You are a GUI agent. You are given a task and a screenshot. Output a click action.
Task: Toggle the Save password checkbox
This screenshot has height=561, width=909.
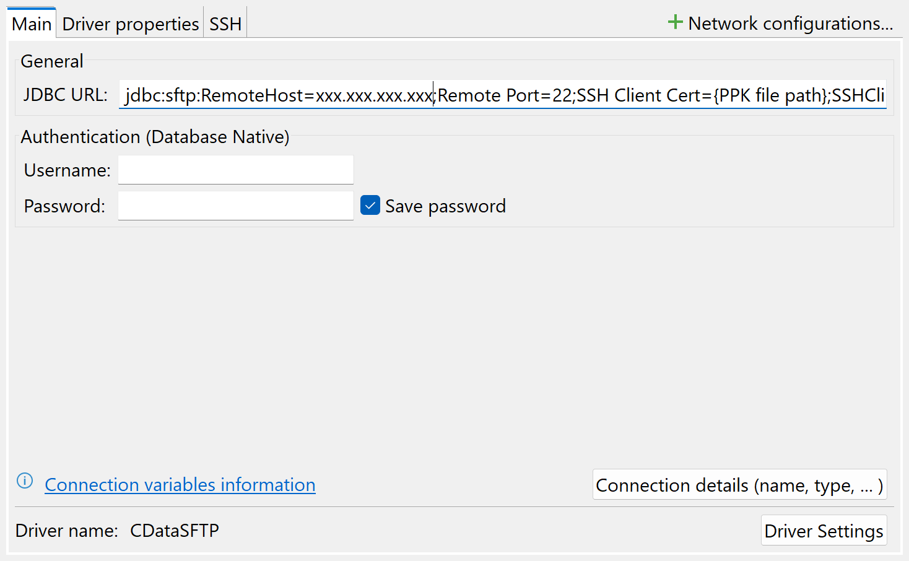coord(370,206)
